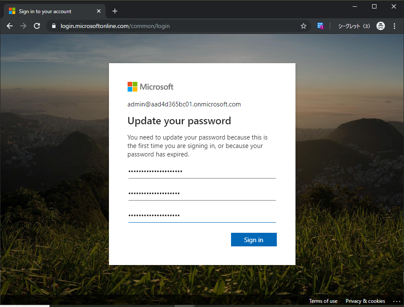Close the browser window
The width and height of the screenshot is (404, 307).
(x=394, y=6)
